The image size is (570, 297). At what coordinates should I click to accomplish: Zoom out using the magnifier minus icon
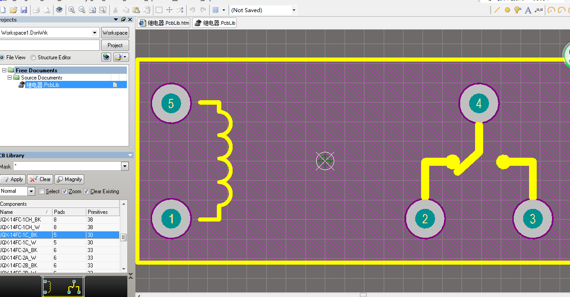tap(82, 10)
